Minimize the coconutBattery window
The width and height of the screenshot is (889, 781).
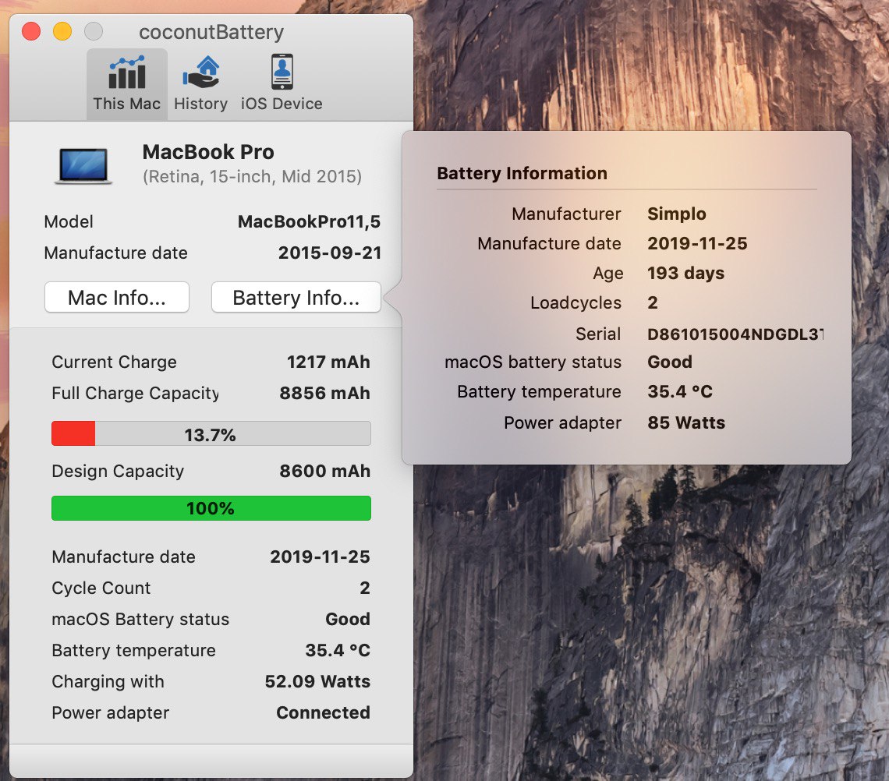[x=62, y=31]
